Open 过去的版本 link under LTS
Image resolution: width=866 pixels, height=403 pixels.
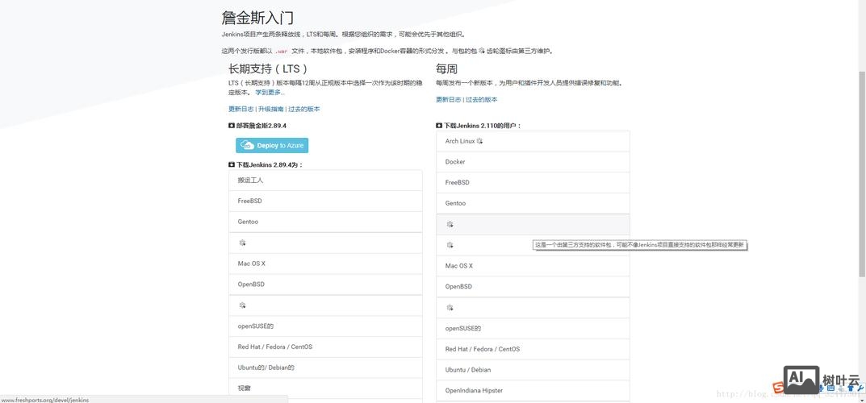(303, 109)
